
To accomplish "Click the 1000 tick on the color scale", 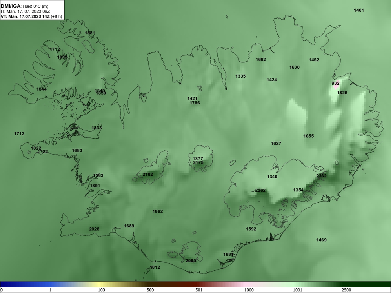I will point(249,290).
